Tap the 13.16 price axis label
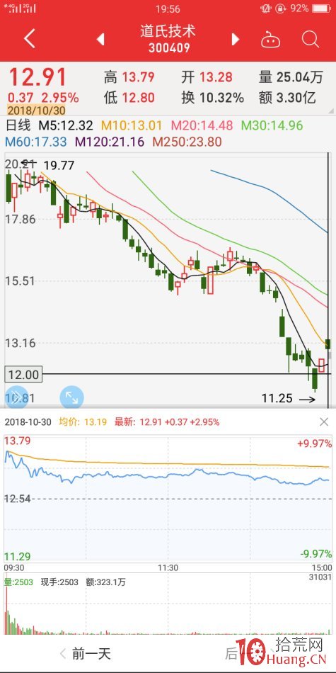Image resolution: width=336 pixels, height=673 pixels. pyautogui.click(x=20, y=344)
